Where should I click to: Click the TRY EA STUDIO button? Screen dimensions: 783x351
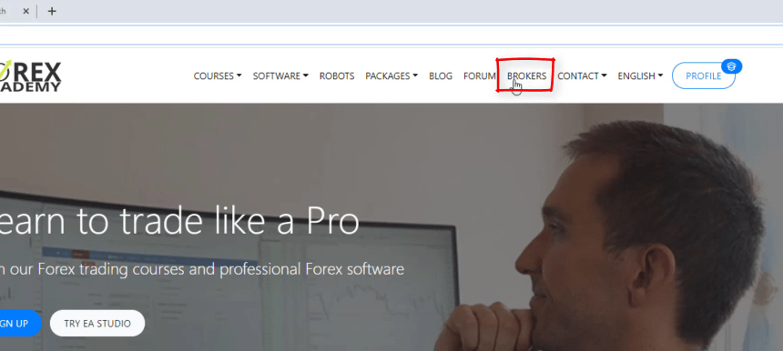click(97, 323)
